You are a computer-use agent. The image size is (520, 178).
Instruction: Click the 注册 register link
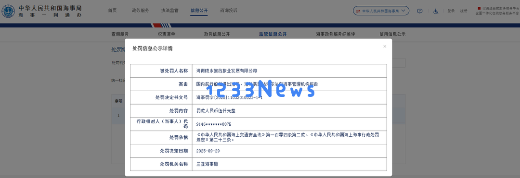pos(464,11)
